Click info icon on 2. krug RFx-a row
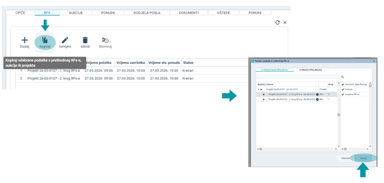Screen dimensions: 384x183 point(317,94)
